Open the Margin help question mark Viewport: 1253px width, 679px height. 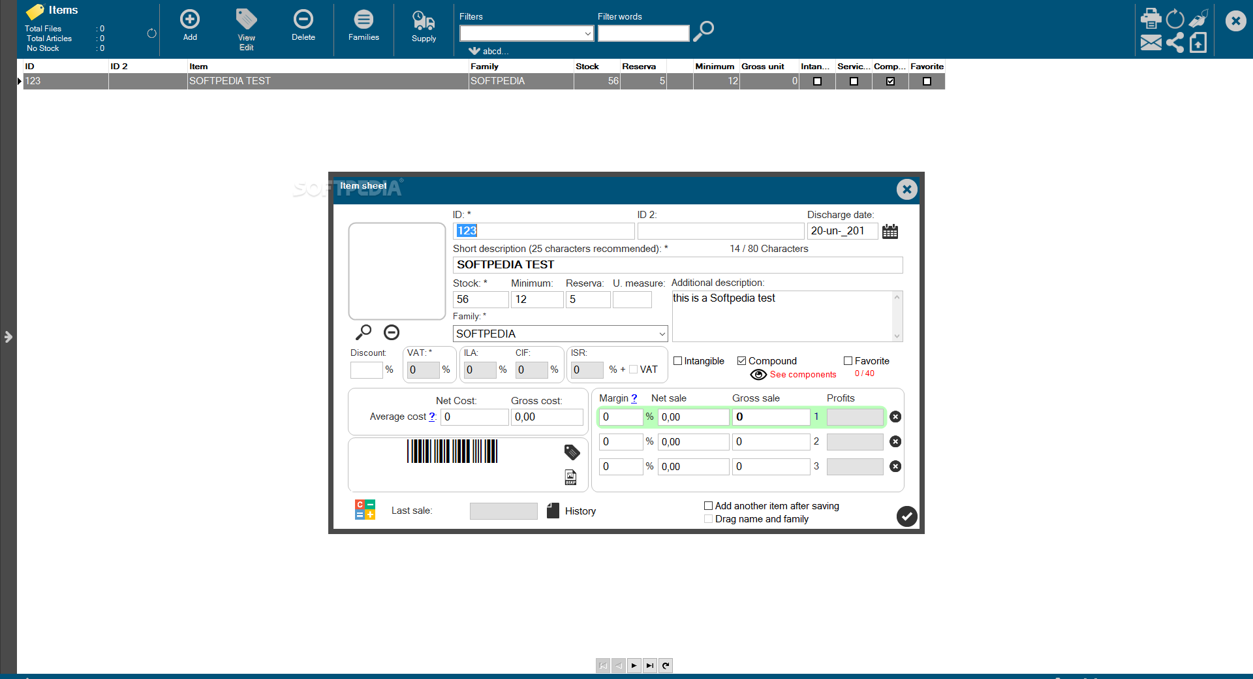click(x=634, y=398)
